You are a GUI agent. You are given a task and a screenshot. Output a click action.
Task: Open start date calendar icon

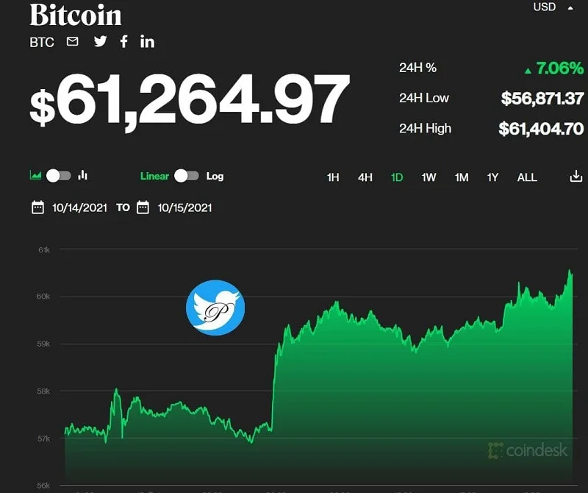(x=37, y=208)
